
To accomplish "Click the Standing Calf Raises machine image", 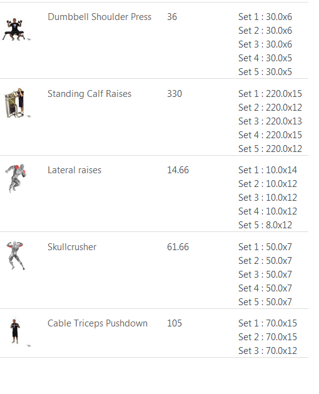I will point(14,103).
